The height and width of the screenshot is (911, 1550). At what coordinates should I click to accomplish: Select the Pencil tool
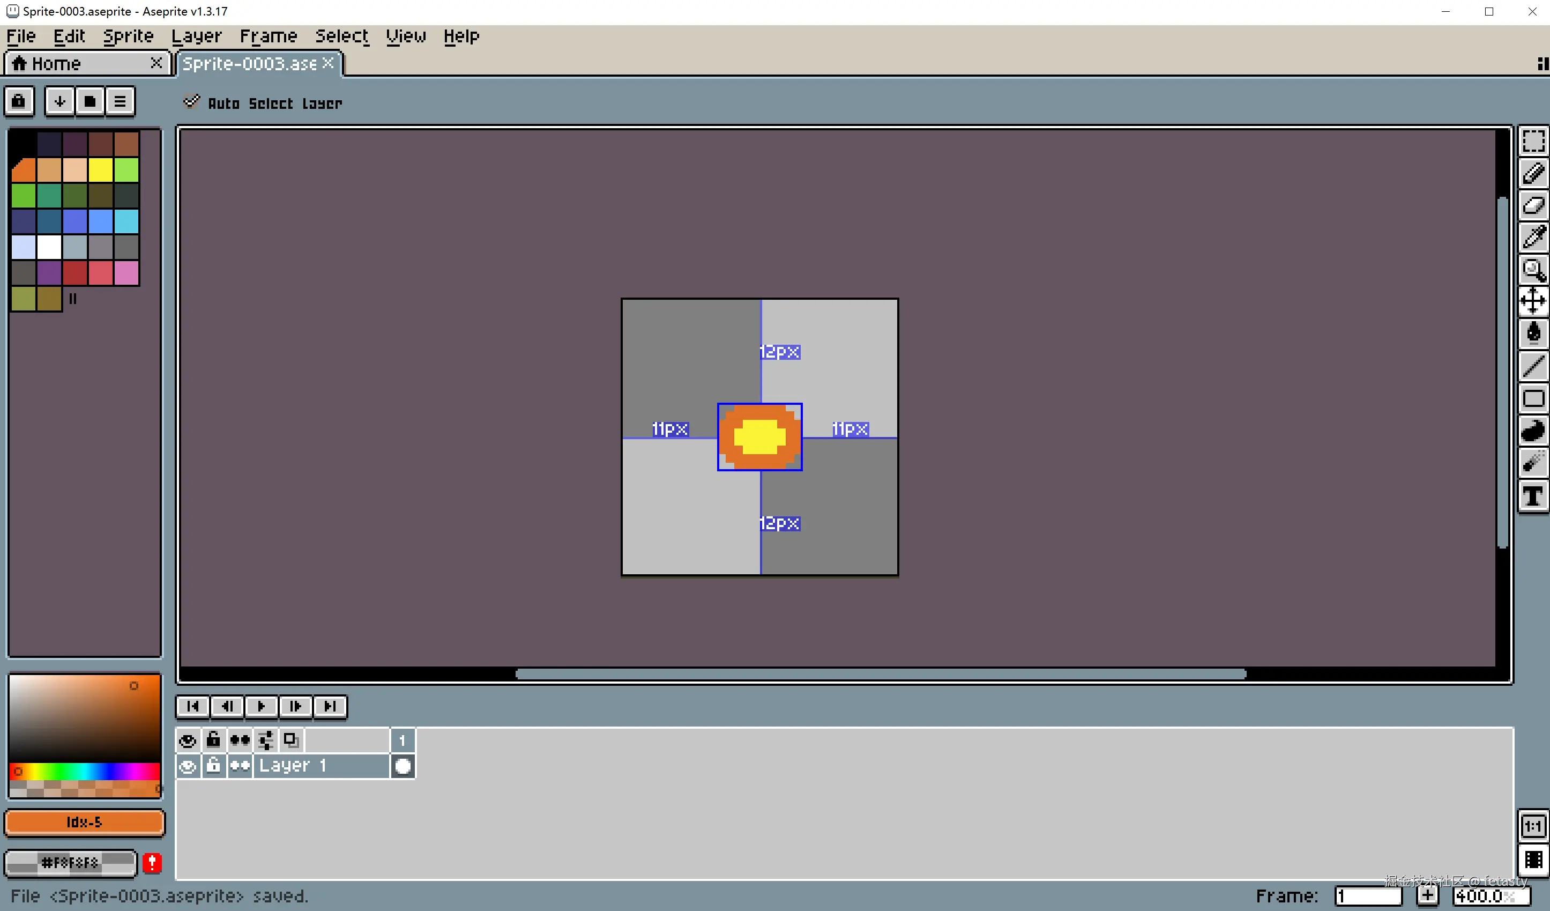coord(1533,173)
